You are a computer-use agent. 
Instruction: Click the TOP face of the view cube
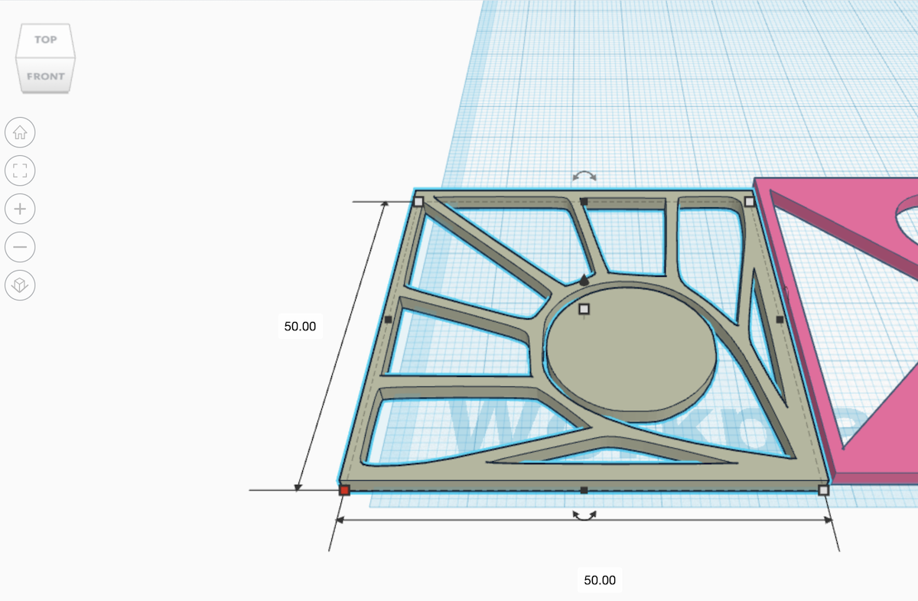[x=45, y=40]
